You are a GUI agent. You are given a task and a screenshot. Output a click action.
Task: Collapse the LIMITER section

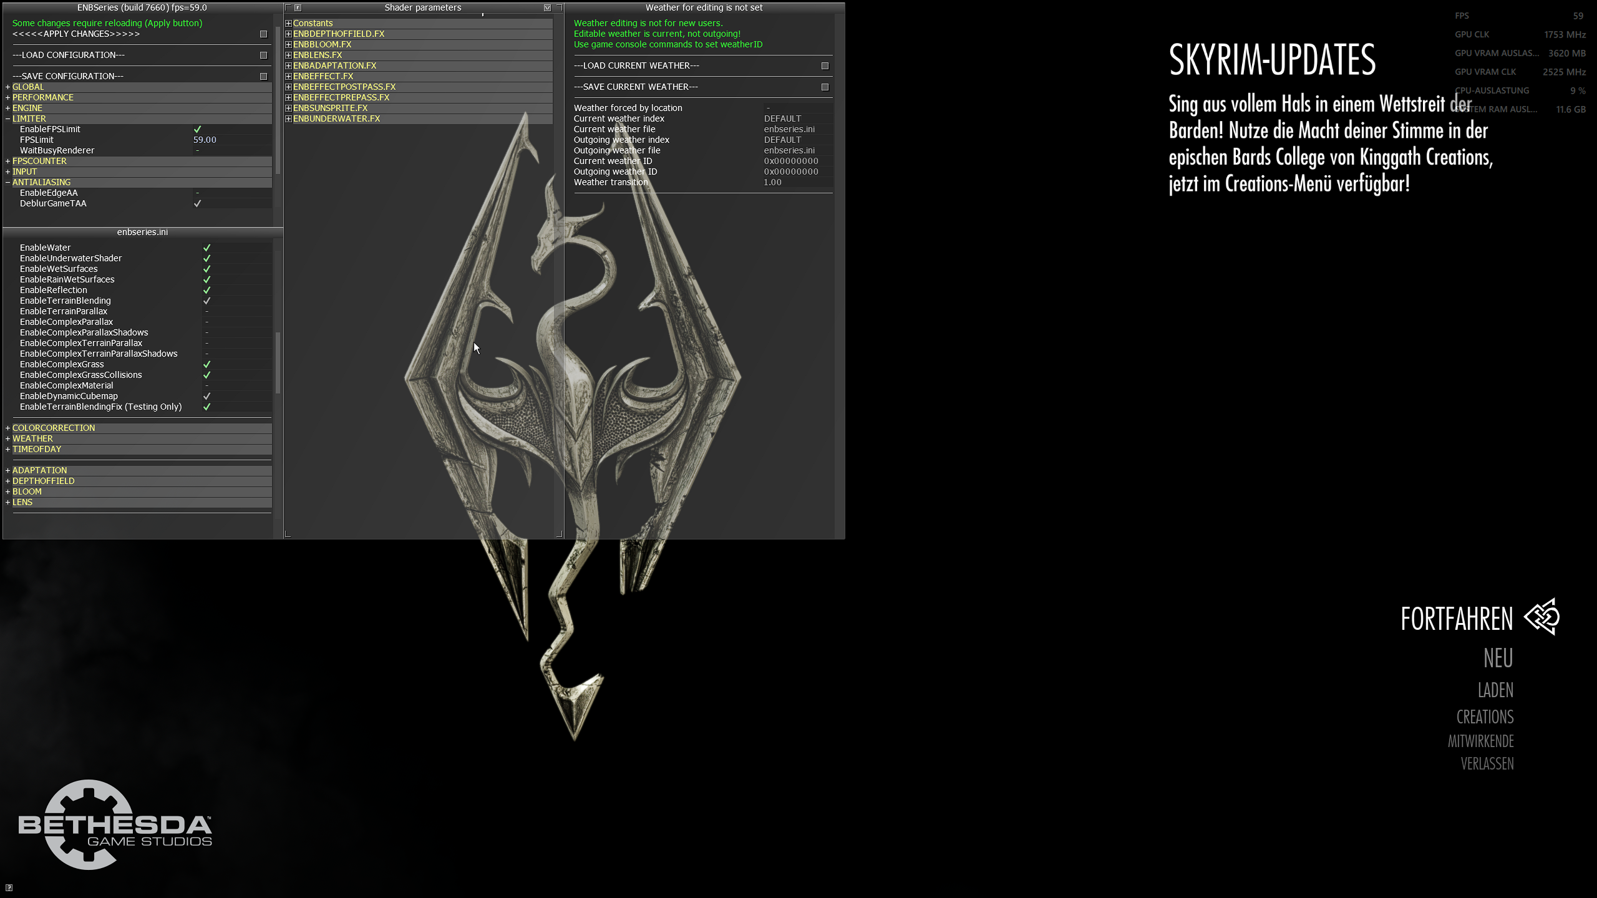[8, 119]
